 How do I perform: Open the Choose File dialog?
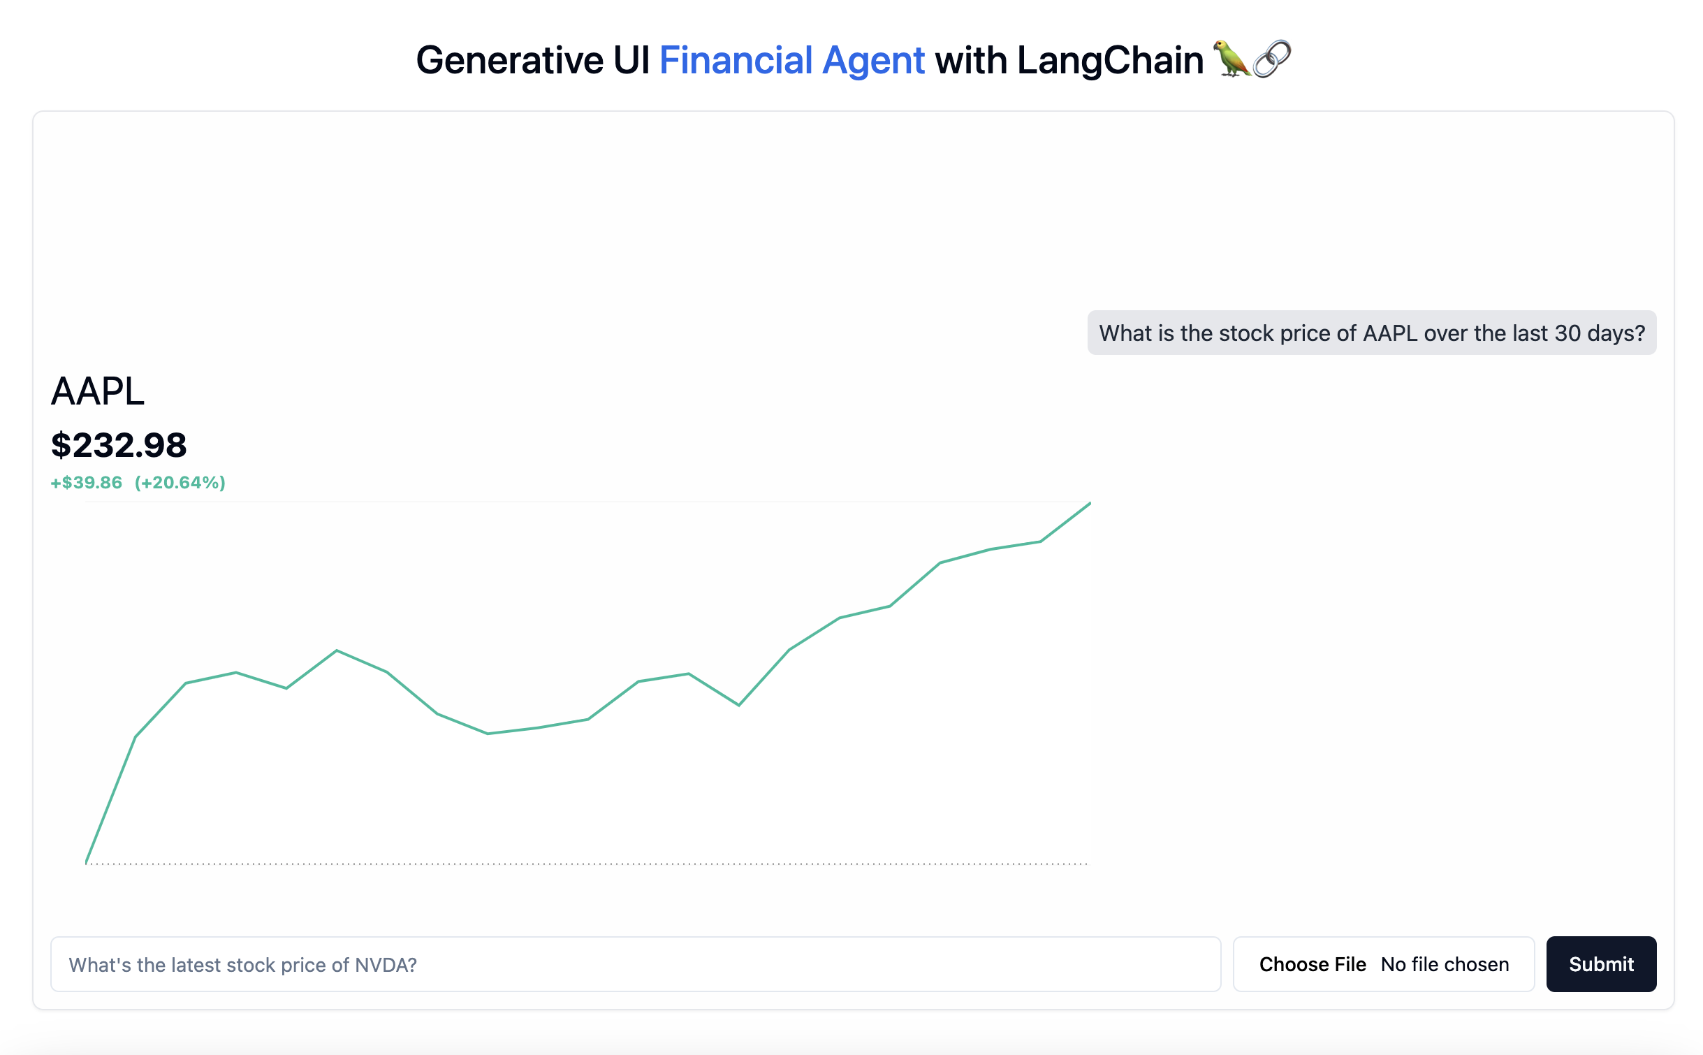1312,964
